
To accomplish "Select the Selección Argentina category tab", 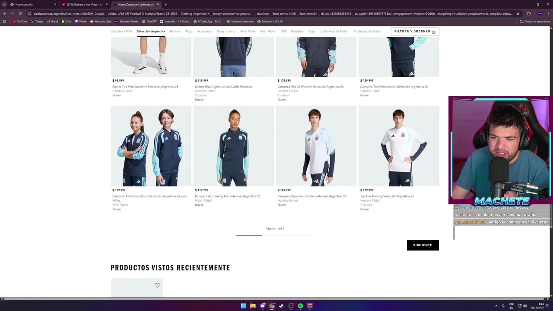I will click(x=151, y=31).
